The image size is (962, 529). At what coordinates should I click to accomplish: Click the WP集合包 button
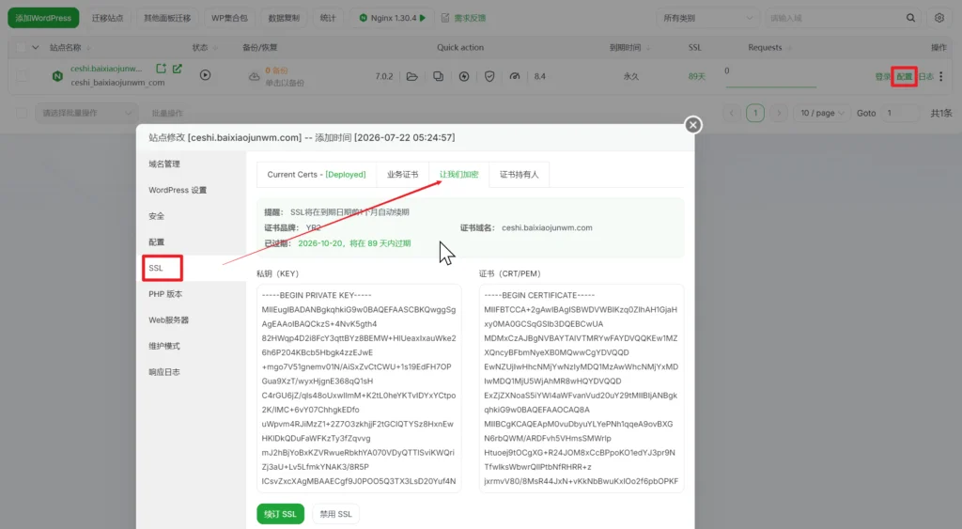pos(229,18)
